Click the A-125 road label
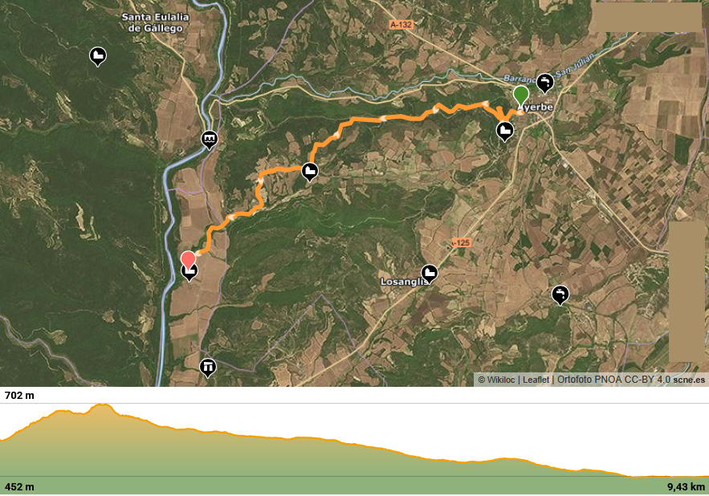This screenshot has height=496, width=709. coord(461,243)
